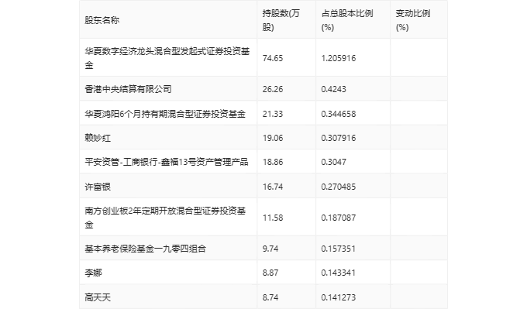Viewport: 527px width, 309px height.
Task: Select shareholder 赖妙红
Action: click(98, 138)
